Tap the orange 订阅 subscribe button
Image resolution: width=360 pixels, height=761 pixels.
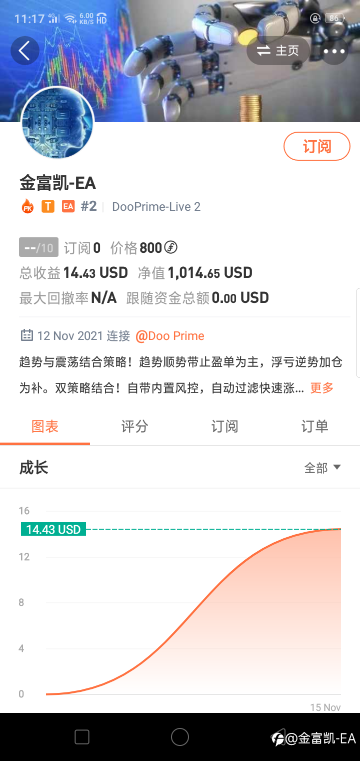pos(317,146)
